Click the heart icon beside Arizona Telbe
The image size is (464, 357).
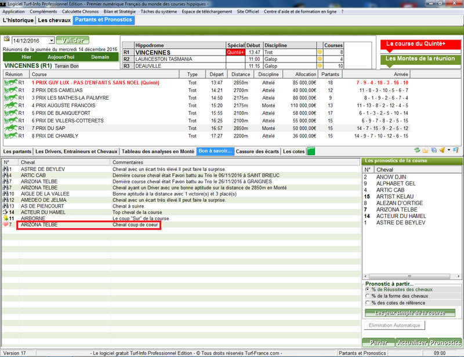coord(6,224)
